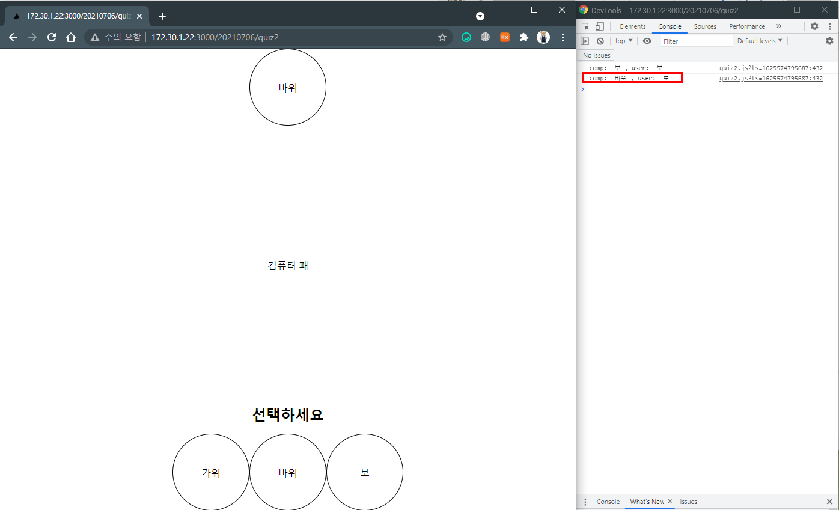Clear the console with the clear icon
The image size is (839, 510).
coord(600,41)
